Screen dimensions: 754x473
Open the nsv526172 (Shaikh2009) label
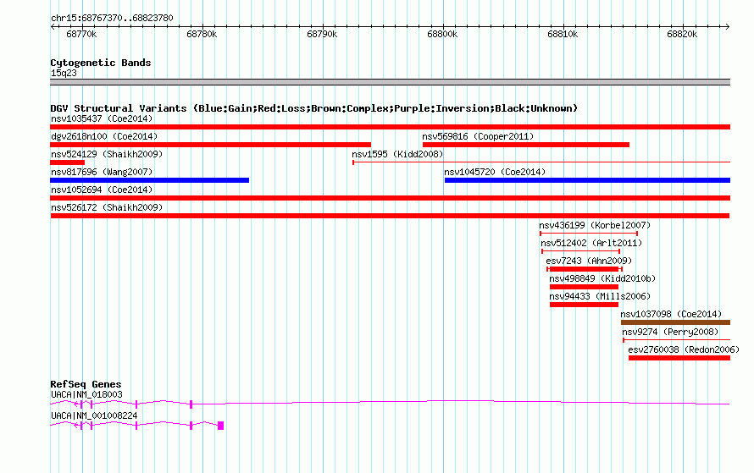click(x=107, y=207)
